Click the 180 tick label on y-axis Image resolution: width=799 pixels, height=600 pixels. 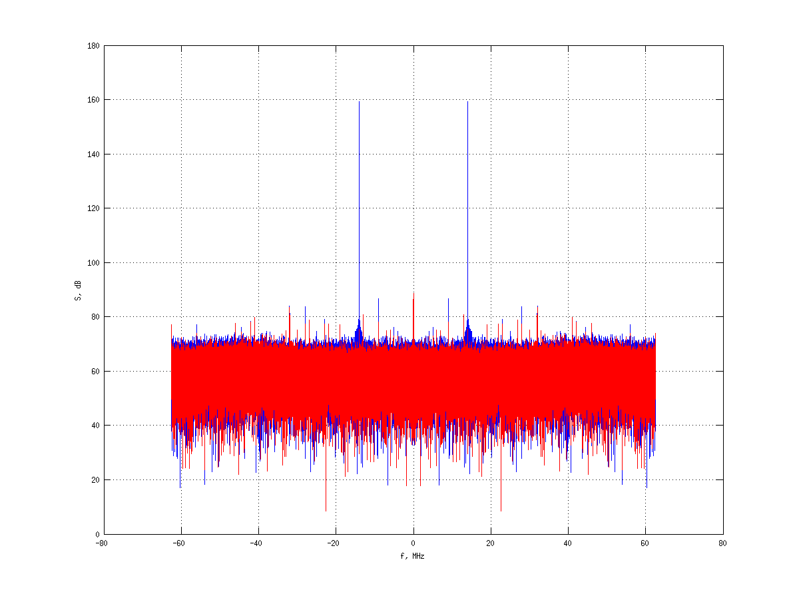click(x=93, y=46)
